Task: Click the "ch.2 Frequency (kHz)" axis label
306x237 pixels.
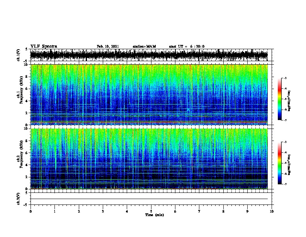Action: [x=20, y=154]
